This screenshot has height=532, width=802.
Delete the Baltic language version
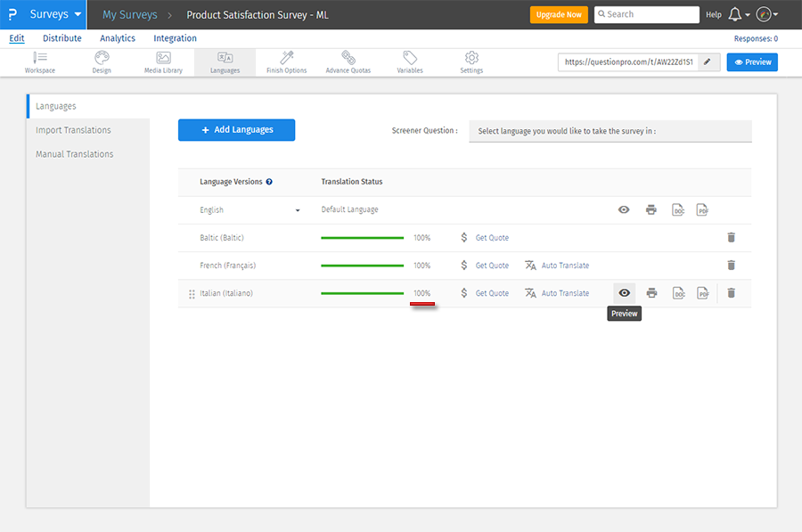[x=731, y=238]
